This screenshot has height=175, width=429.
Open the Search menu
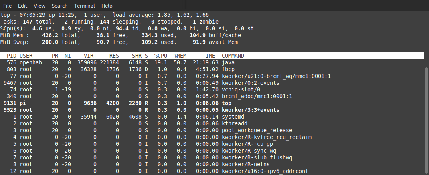pos(59,6)
